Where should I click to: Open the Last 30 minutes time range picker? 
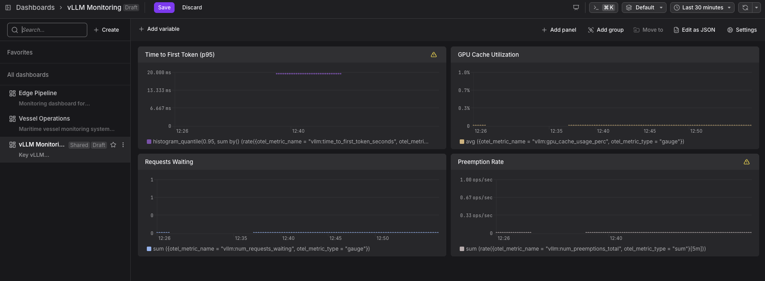pyautogui.click(x=702, y=8)
